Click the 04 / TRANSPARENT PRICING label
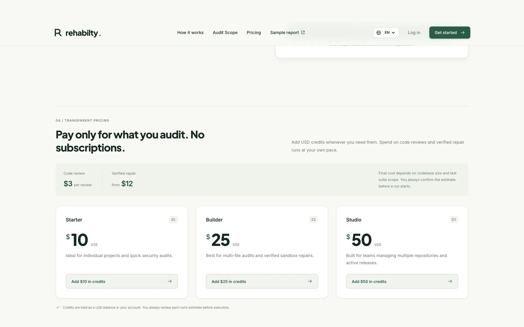Image resolution: width=524 pixels, height=327 pixels. (82, 120)
